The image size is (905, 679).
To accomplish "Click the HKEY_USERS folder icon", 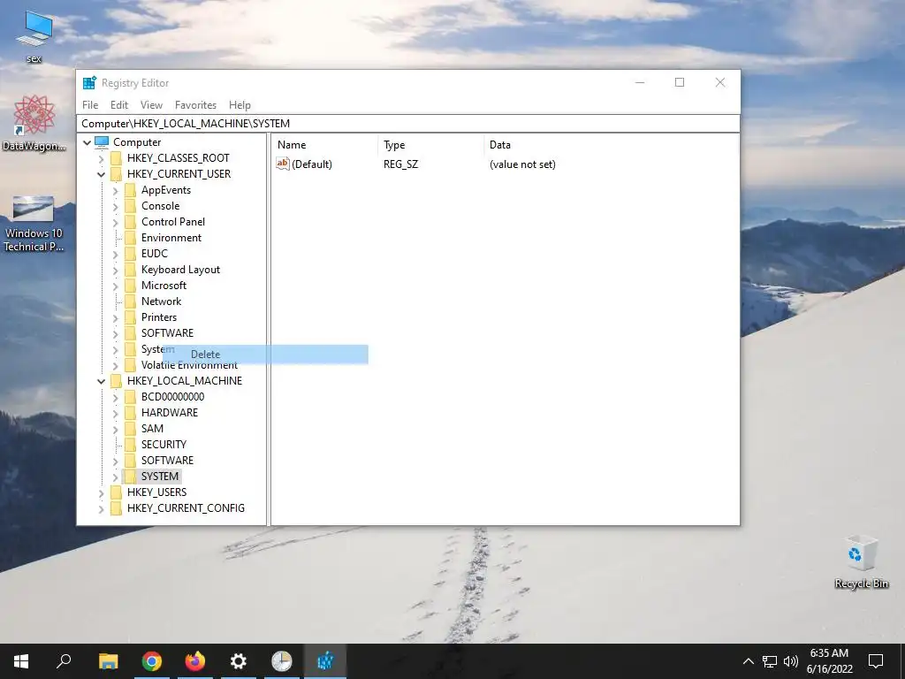I will click(x=116, y=492).
